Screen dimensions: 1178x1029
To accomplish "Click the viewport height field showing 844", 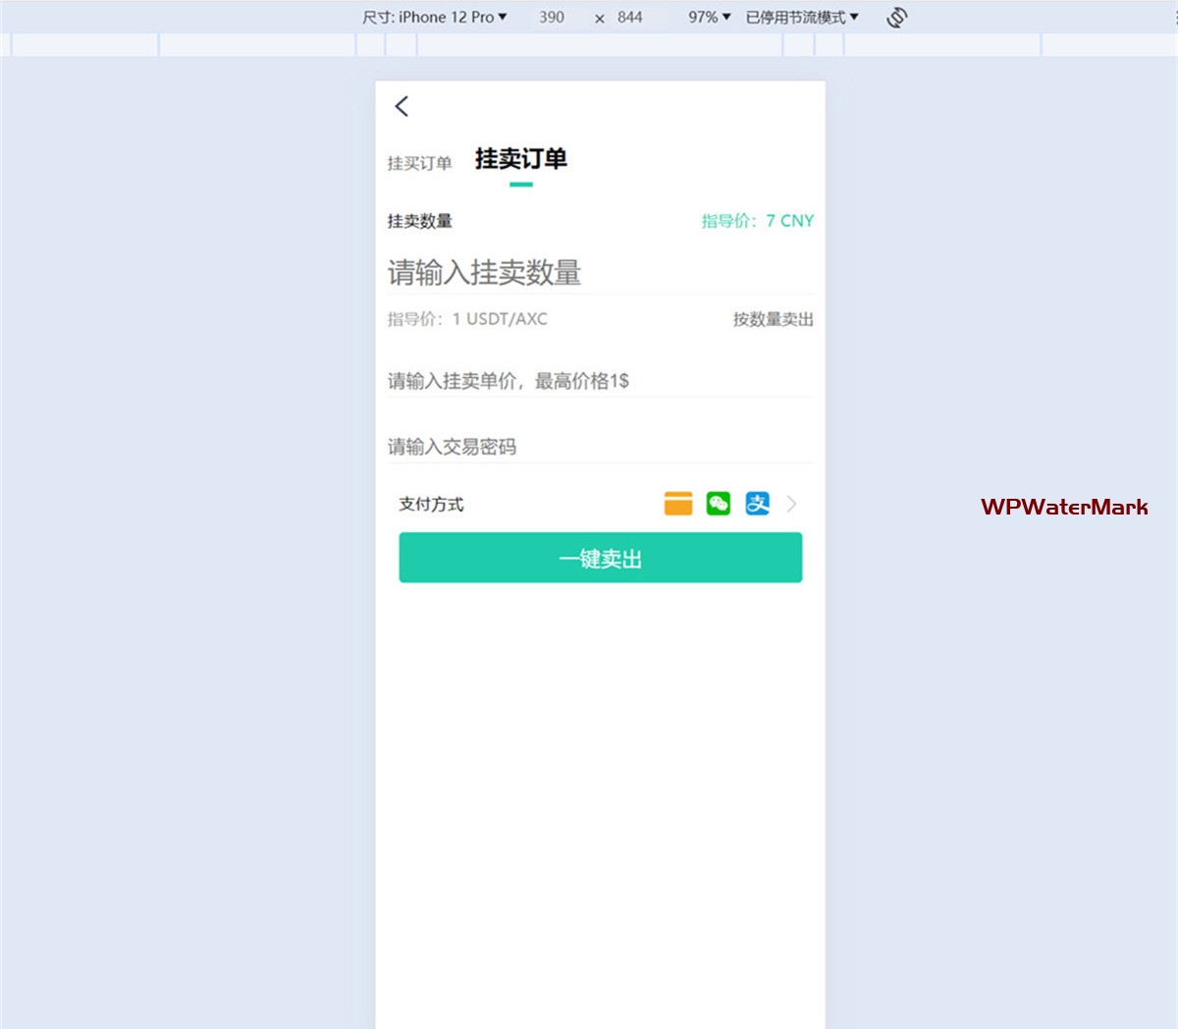I will point(630,18).
